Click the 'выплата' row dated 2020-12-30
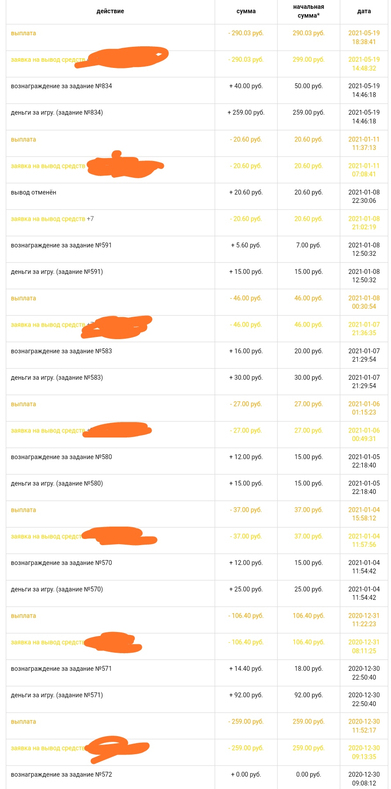 (197, 725)
